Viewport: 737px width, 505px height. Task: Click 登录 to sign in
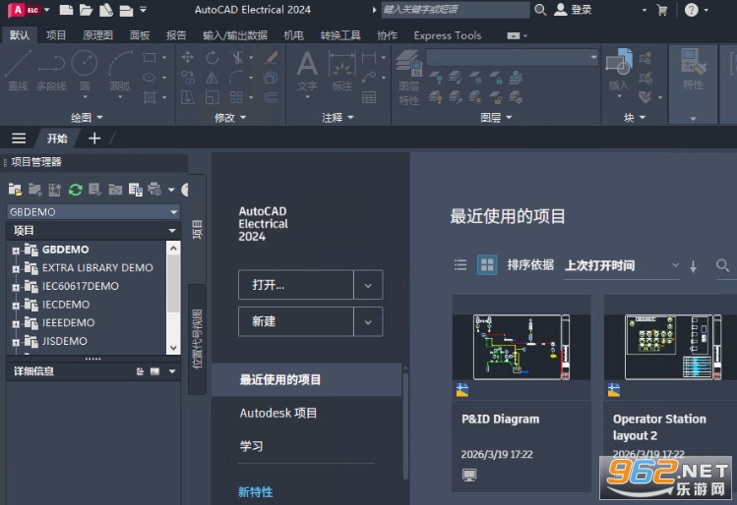[573, 10]
